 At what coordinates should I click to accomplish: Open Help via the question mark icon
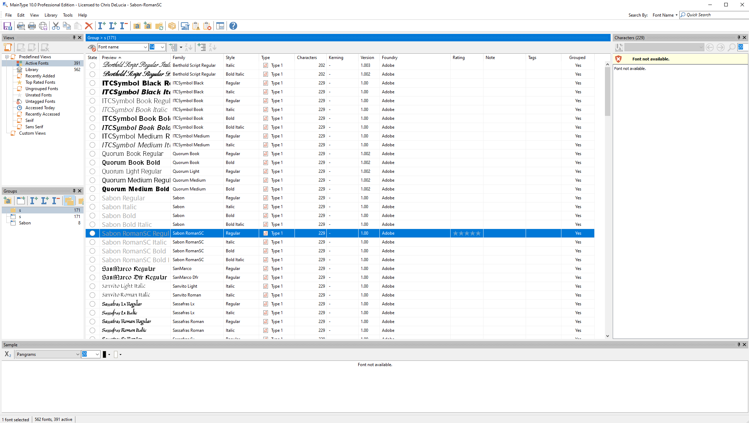point(233,26)
